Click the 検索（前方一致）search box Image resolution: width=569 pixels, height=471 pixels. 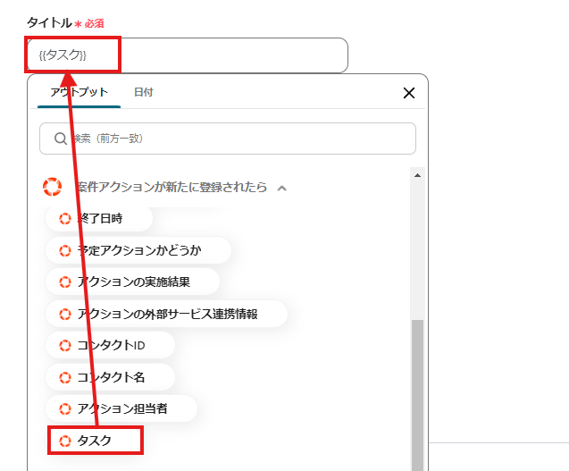tap(228, 139)
